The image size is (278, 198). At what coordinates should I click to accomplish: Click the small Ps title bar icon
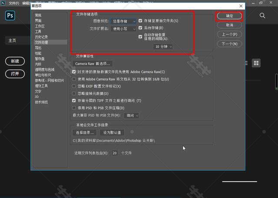3,3
